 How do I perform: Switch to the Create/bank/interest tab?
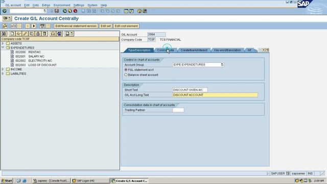pos(194,50)
